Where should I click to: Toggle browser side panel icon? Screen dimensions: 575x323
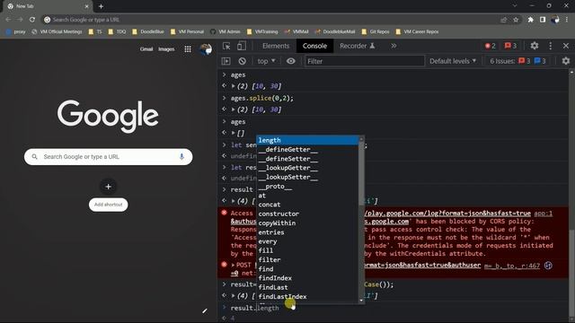tap(543, 20)
